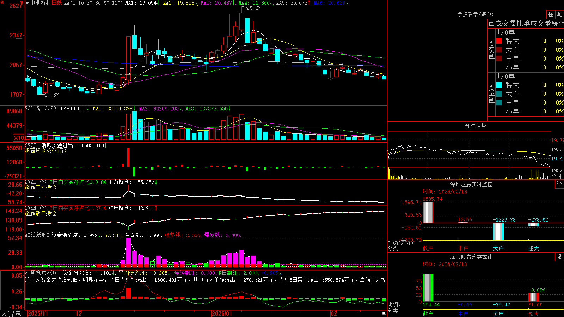The image size is (564, 317).
Task: Click the MA2: 19.858 value
Action: click(180, 3)
